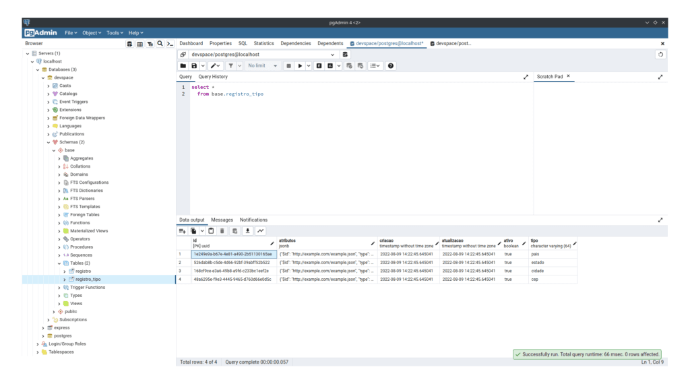
Task: Open the File menu
Action: pyautogui.click(x=70, y=33)
